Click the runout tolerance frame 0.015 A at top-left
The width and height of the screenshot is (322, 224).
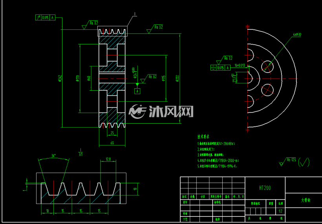point(46,18)
